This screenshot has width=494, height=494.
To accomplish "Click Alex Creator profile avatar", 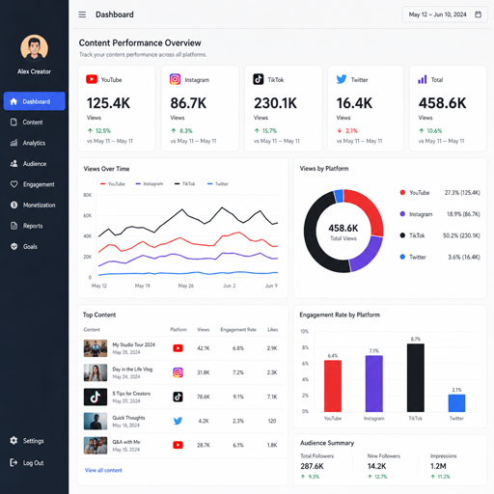I will coord(35,47).
